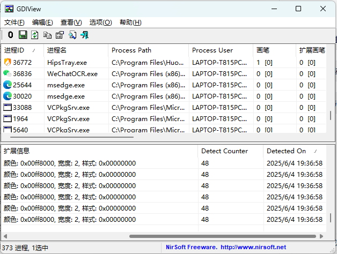Click the 画笔 value in the 33088 row
This screenshot has height=254, width=337.
pos(265,108)
